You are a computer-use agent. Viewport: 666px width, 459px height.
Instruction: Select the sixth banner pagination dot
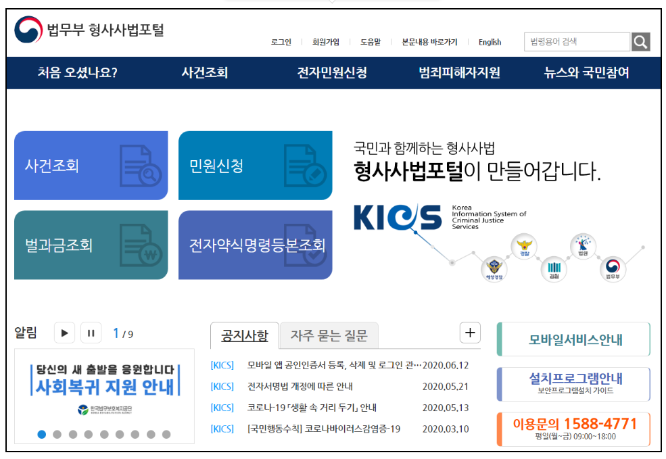coord(120,435)
